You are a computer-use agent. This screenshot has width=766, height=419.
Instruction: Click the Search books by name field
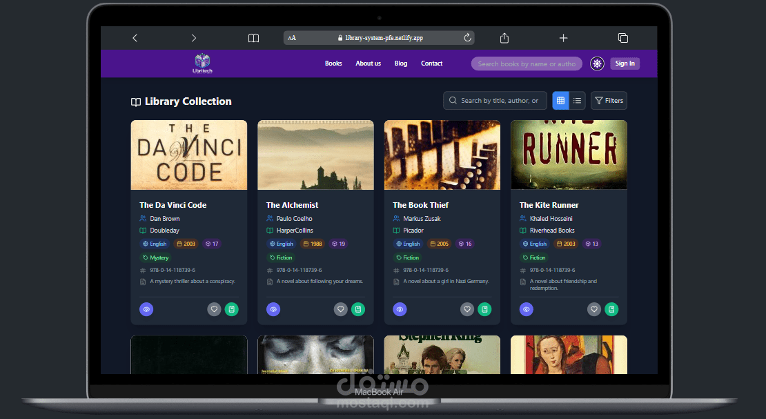(527, 64)
